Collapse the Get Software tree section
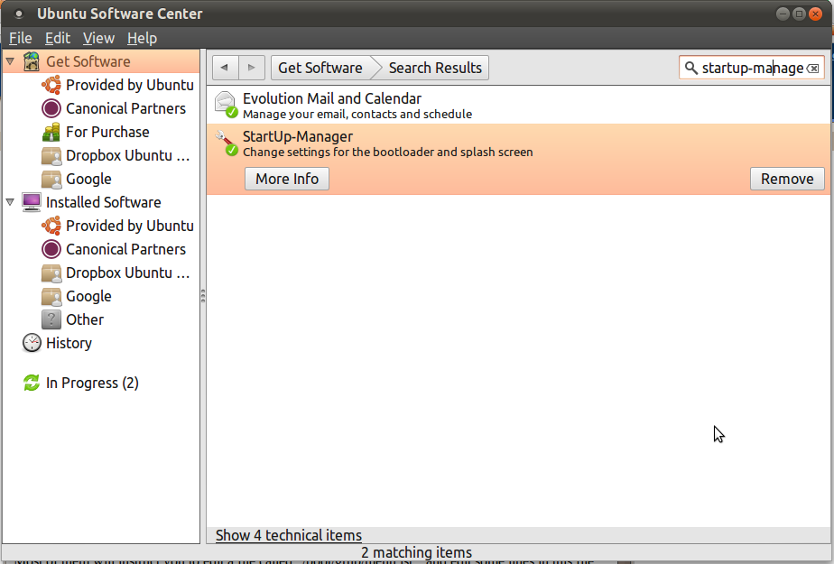Screen dimensions: 834x564 10,61
